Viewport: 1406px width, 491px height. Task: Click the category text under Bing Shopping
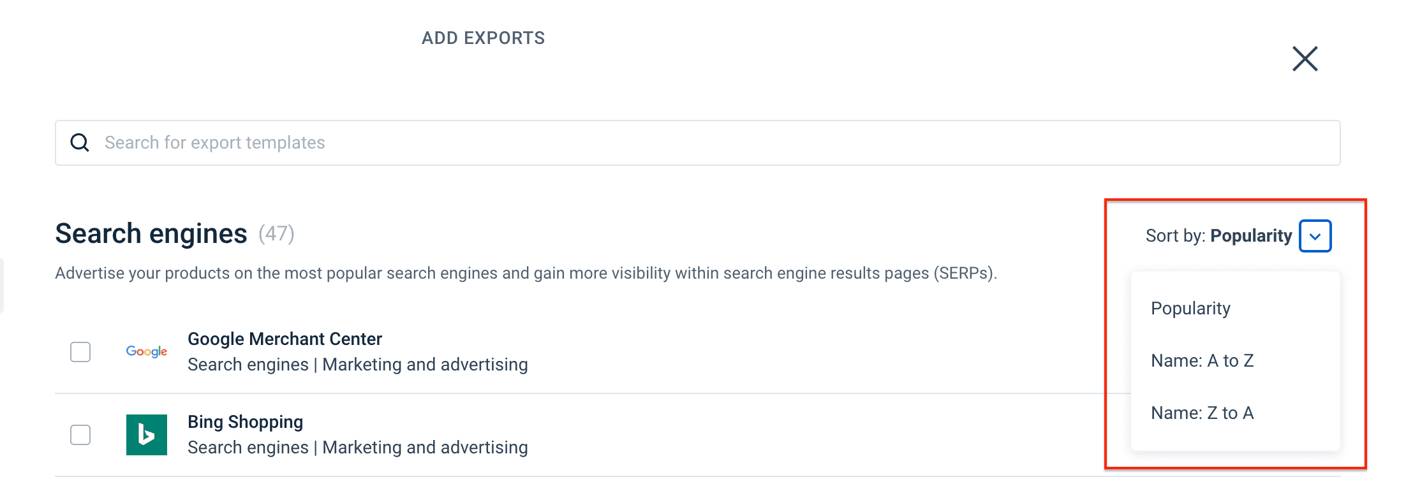click(357, 448)
